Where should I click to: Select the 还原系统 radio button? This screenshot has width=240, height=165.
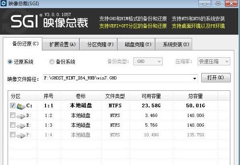tap(10, 62)
